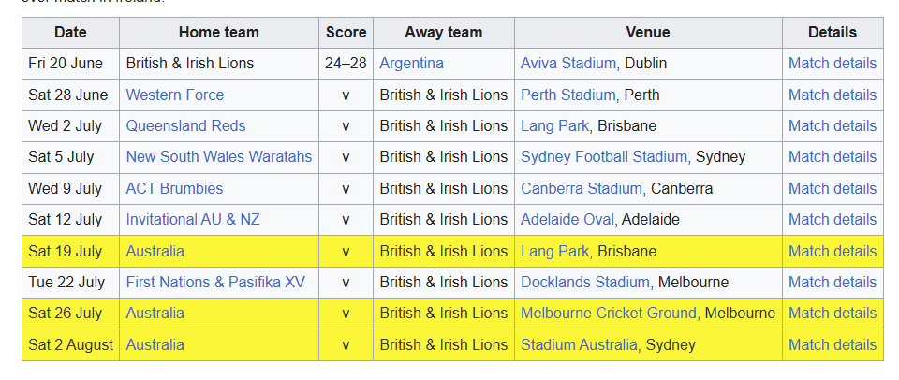The width and height of the screenshot is (899, 380).
Task: Click Lang Park in Wed 2 July row
Action: tap(554, 125)
